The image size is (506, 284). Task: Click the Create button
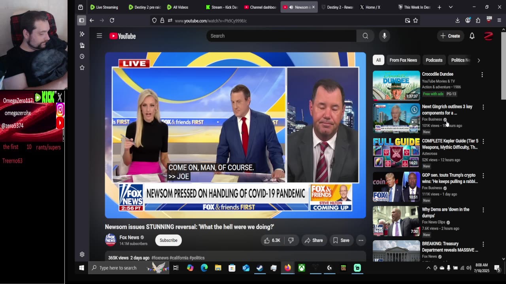[450, 36]
